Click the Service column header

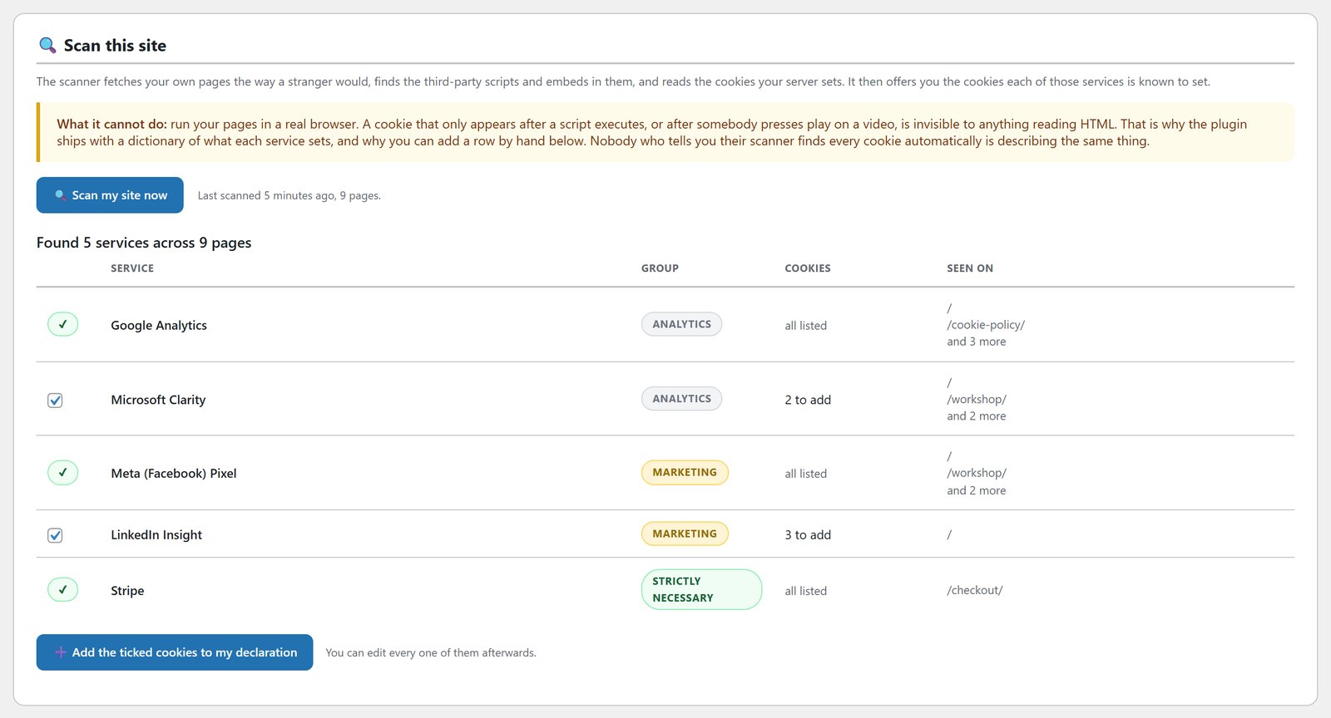click(x=132, y=268)
